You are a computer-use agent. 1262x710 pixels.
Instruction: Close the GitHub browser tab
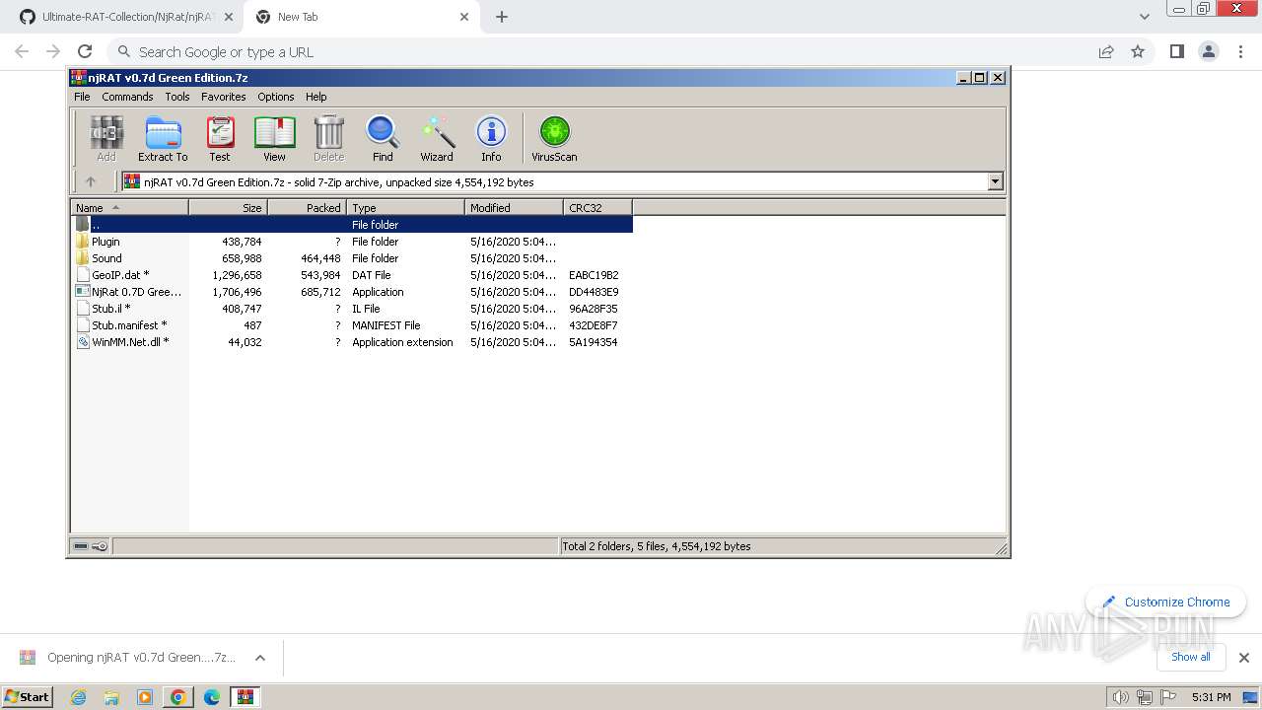click(229, 17)
